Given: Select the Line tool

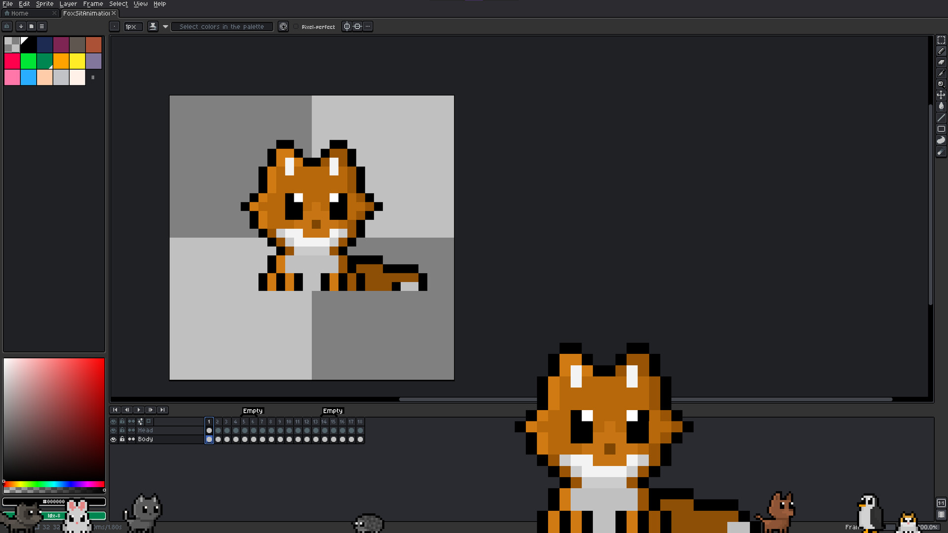Looking at the screenshot, I should [941, 116].
